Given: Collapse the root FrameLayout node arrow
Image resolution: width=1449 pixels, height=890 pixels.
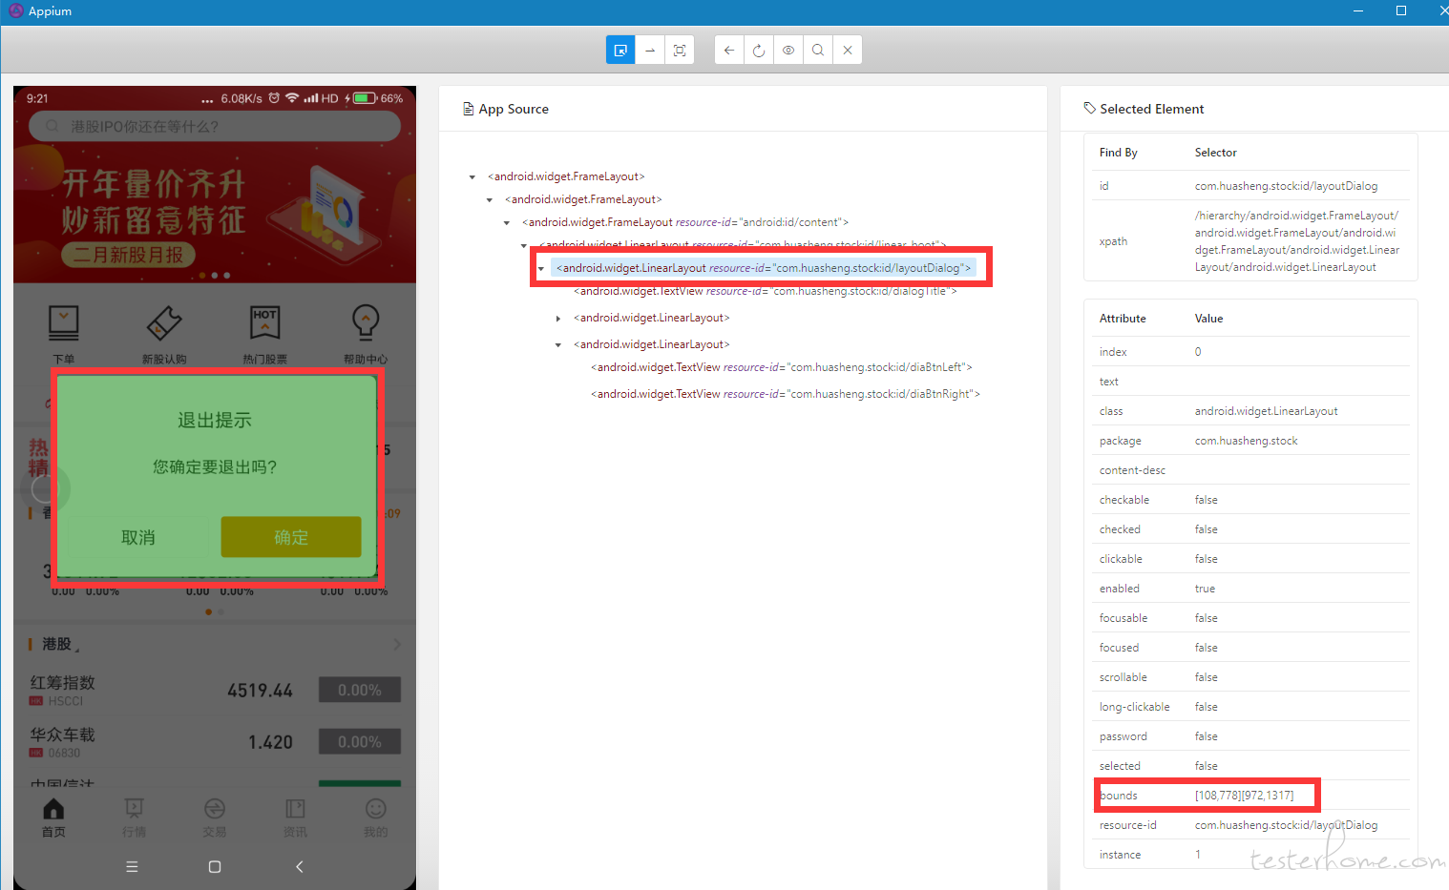Looking at the screenshot, I should 472,176.
